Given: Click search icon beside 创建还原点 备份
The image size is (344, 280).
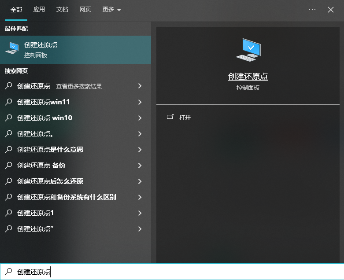Looking at the screenshot, I should click(8, 166).
